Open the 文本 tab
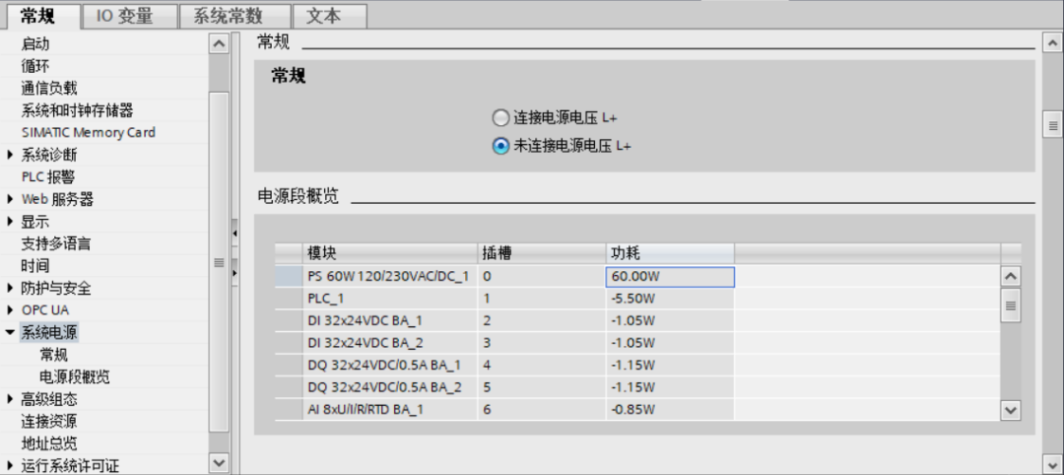This screenshot has height=475, width=1064. 330,16
